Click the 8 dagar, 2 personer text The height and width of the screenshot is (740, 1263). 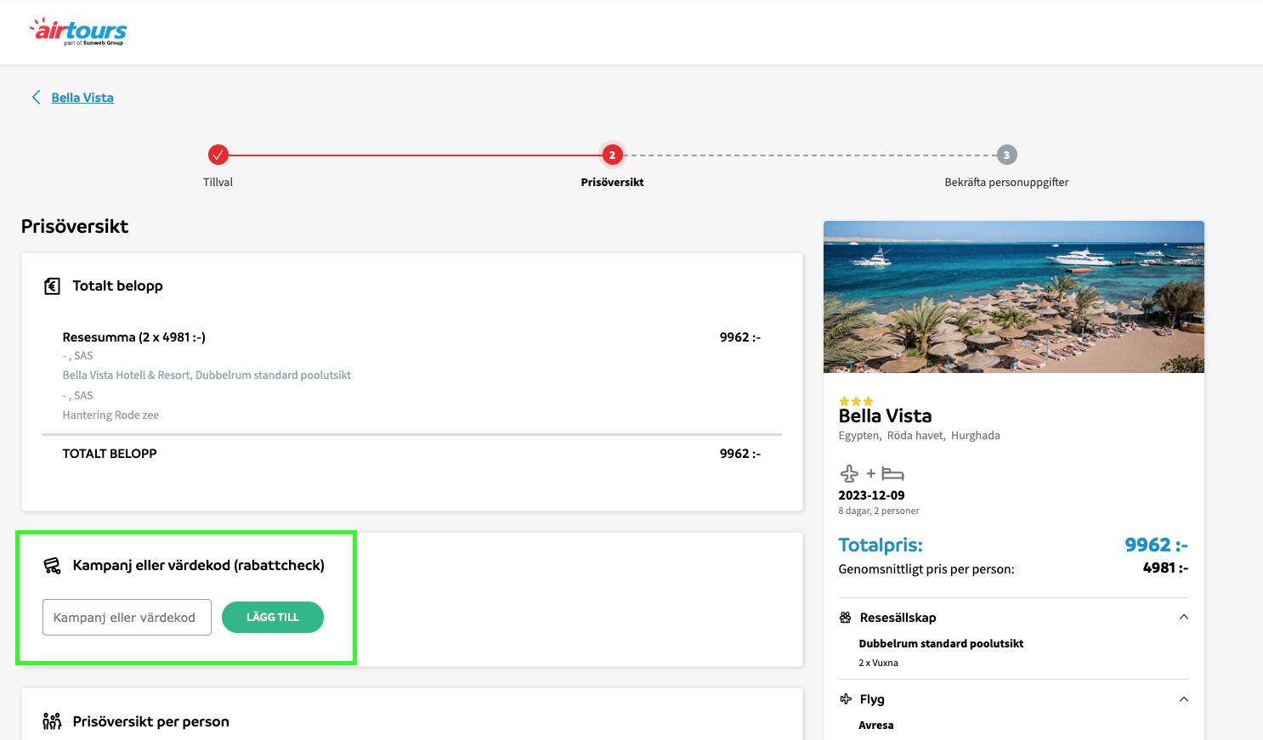coord(879,511)
